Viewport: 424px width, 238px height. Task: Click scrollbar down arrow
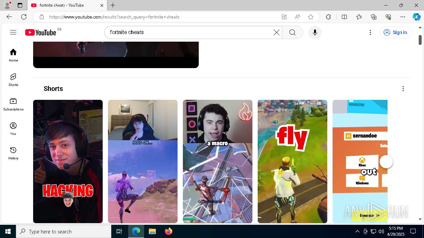(420, 219)
